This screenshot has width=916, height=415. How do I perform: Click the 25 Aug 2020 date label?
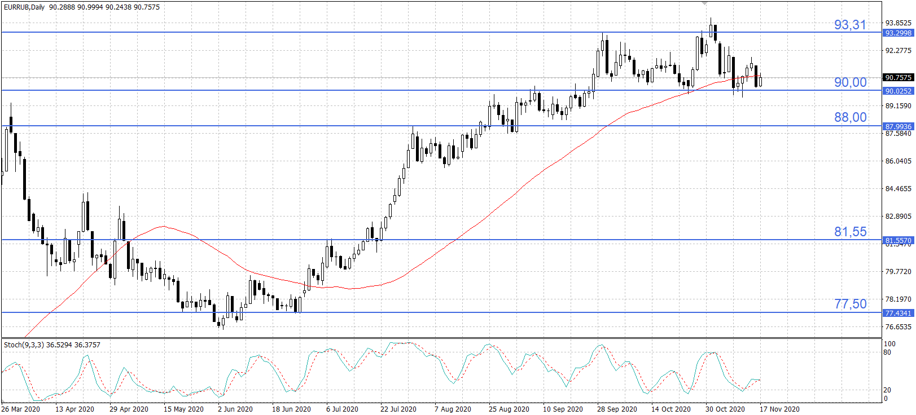(509, 409)
